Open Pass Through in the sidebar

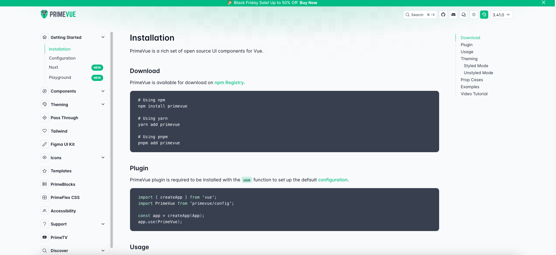point(64,118)
